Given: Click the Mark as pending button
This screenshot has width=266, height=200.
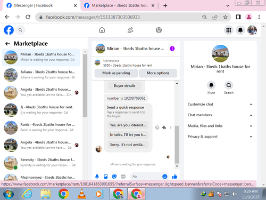Looking at the screenshot, I should tap(116, 73).
